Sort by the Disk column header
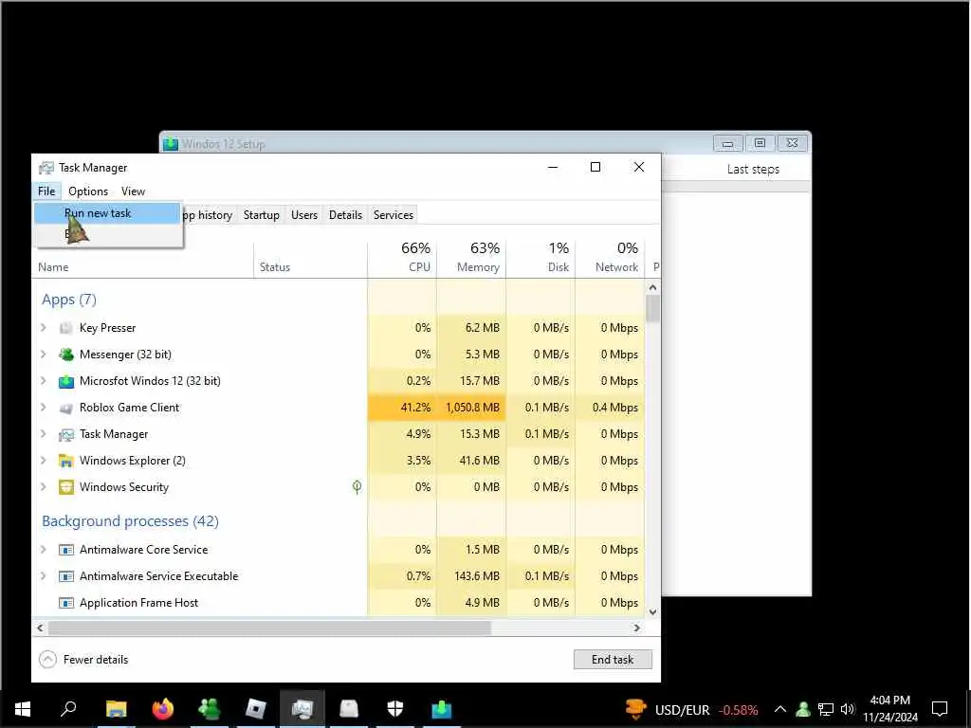Screen dimensions: 971x728 point(540,258)
